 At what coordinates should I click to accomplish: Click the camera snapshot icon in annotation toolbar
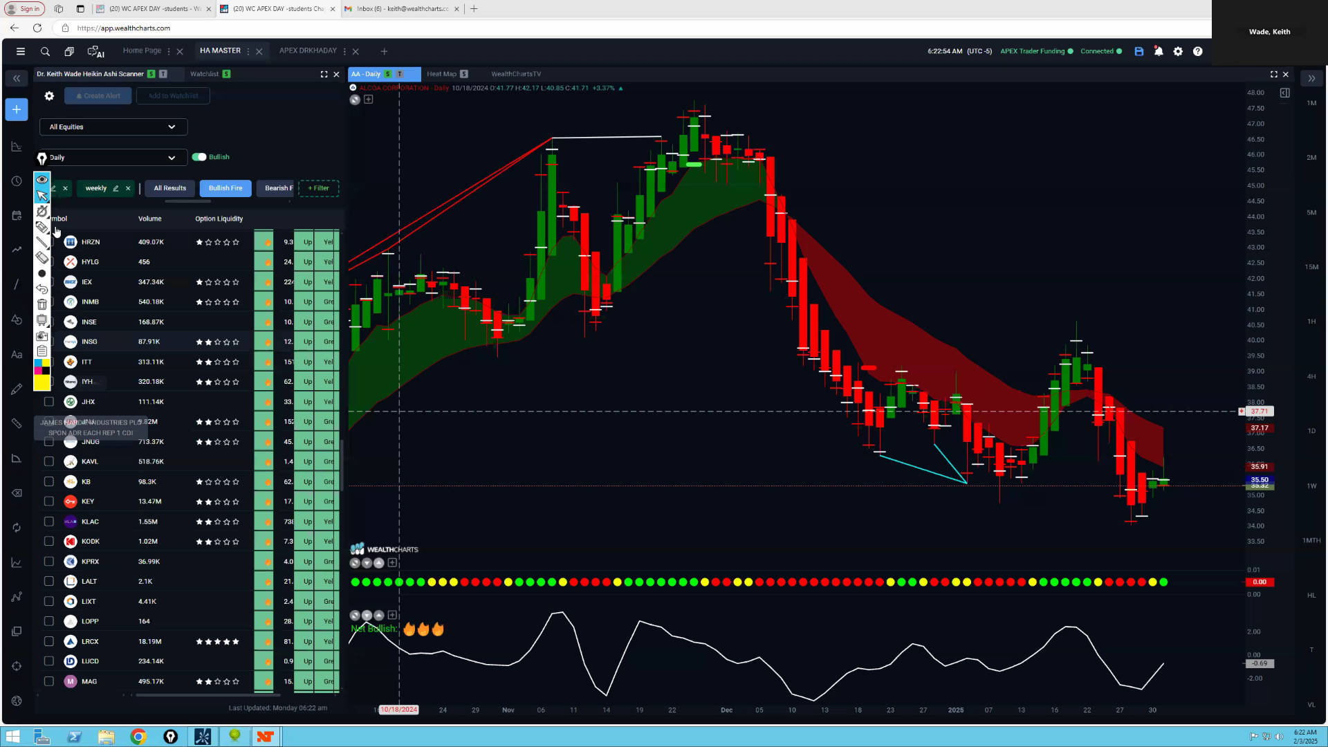42,336
